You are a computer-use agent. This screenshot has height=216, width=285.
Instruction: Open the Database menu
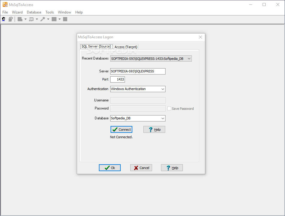coord(34,12)
